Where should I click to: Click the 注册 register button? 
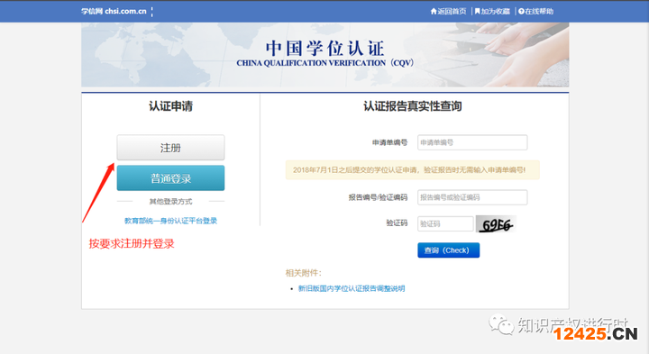click(x=170, y=147)
